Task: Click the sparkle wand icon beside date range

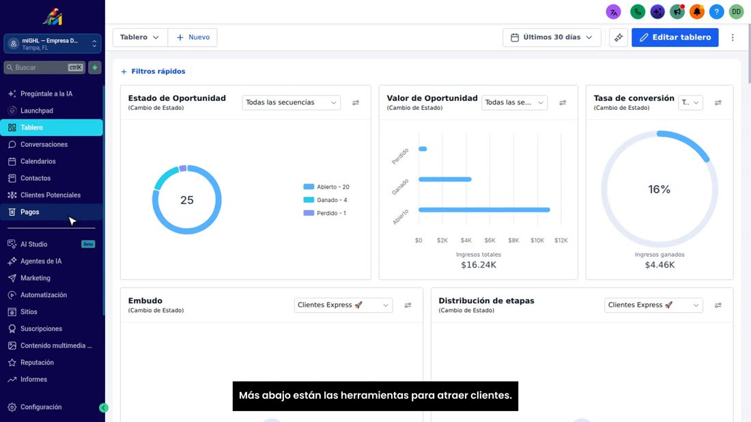Action: pyautogui.click(x=619, y=38)
